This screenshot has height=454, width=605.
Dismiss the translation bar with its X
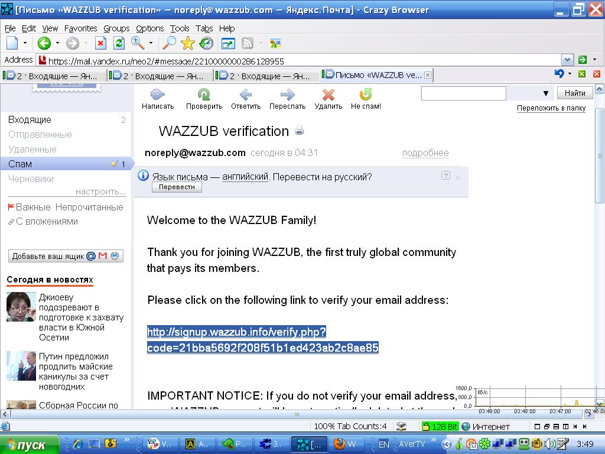pyautogui.click(x=458, y=177)
